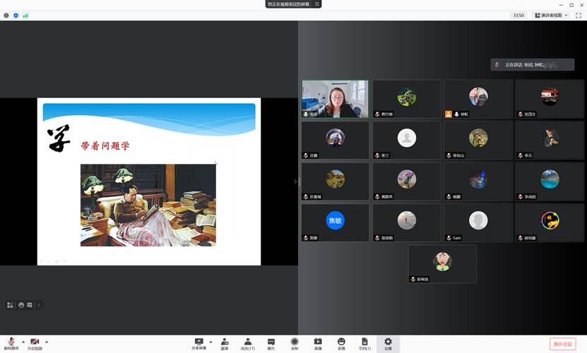The height and width of the screenshot is (353, 587).
Task: Open the speaker view (演讲者视图) dropdown
Action: tap(552, 15)
